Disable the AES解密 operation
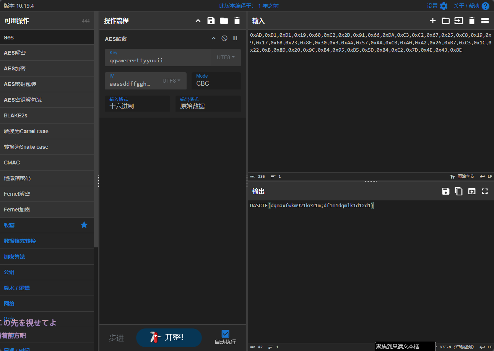The image size is (494, 351). coord(224,38)
